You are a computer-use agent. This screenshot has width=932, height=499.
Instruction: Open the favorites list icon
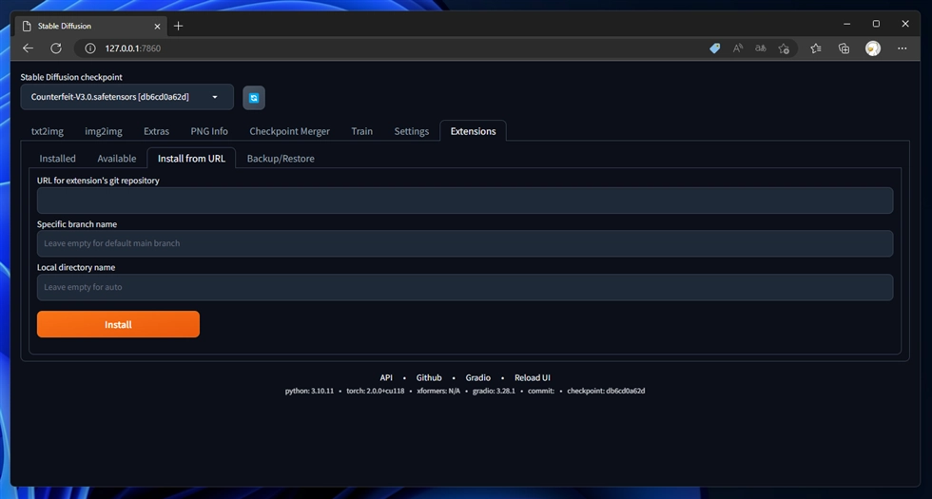(816, 48)
